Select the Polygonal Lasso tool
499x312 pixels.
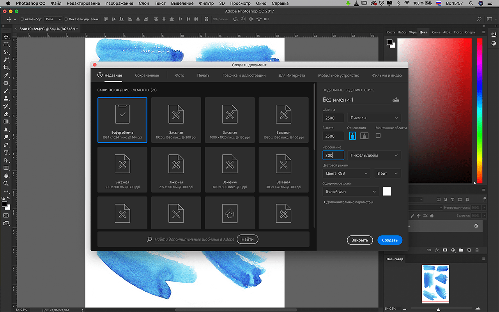[6, 52]
